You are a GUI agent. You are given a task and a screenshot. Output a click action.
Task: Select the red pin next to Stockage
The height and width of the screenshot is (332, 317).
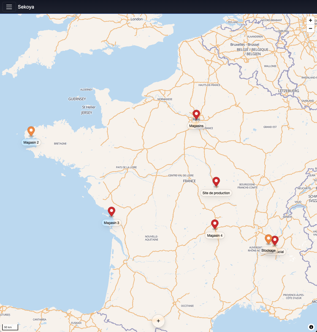pyautogui.click(x=275, y=241)
